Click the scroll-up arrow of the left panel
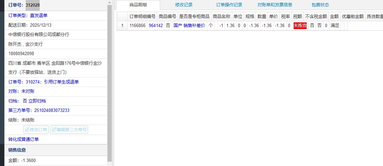 tap(109, 2)
